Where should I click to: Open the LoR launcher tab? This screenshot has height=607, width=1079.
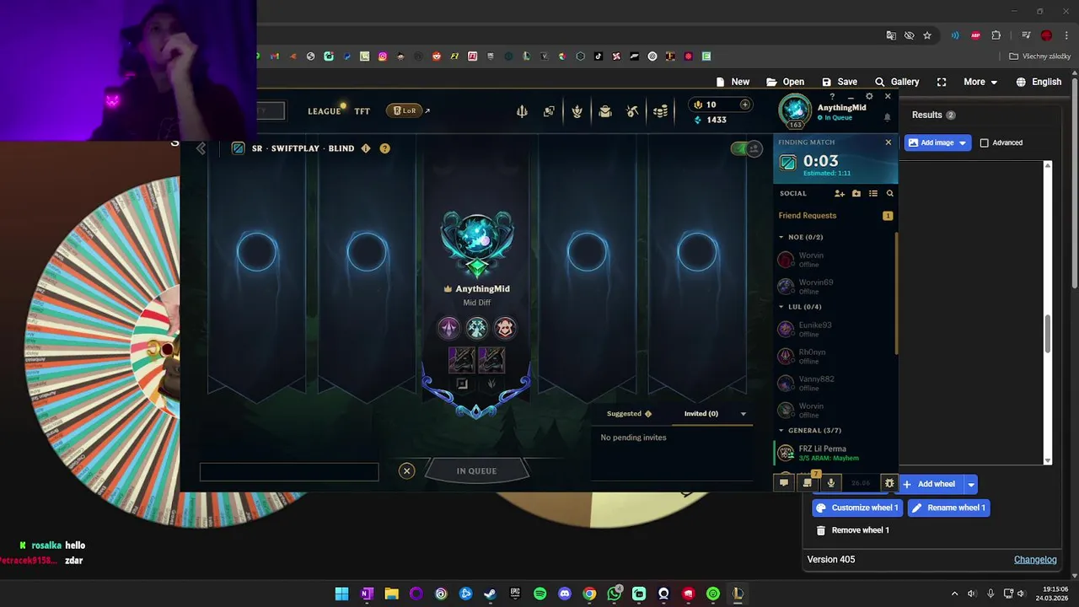click(405, 110)
